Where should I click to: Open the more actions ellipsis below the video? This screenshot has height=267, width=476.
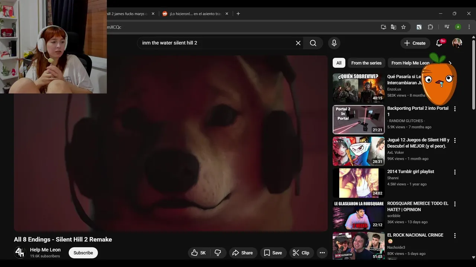click(322, 253)
